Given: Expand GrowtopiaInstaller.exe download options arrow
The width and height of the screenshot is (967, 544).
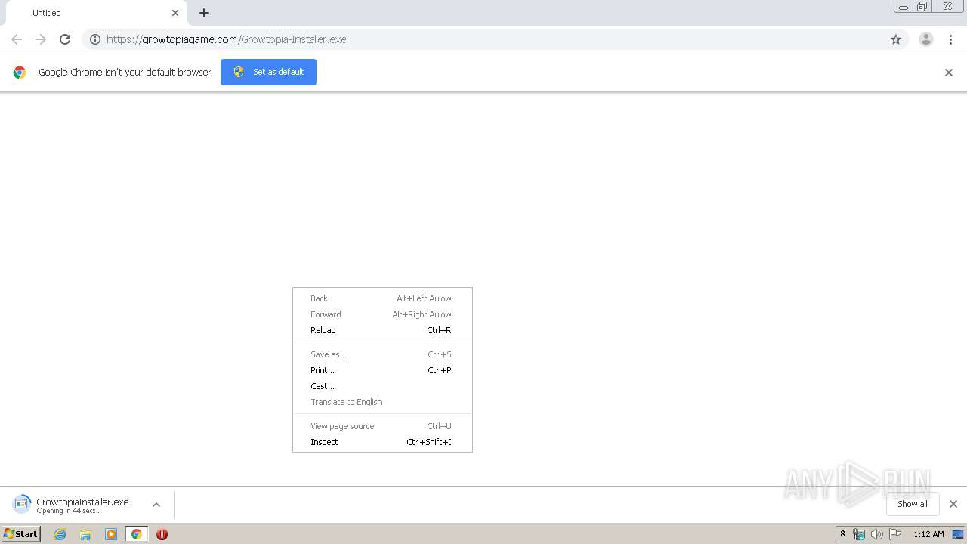Looking at the screenshot, I should pyautogui.click(x=156, y=505).
